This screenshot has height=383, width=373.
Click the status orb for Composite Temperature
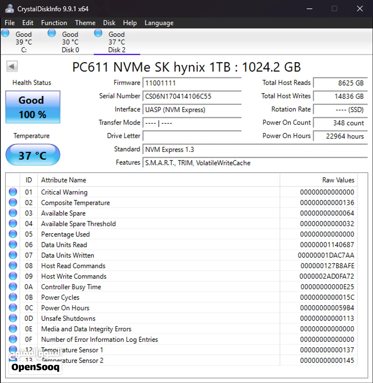[13, 203]
